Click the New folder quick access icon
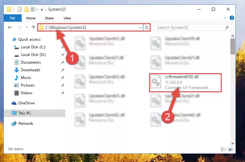 [x=26, y=10]
